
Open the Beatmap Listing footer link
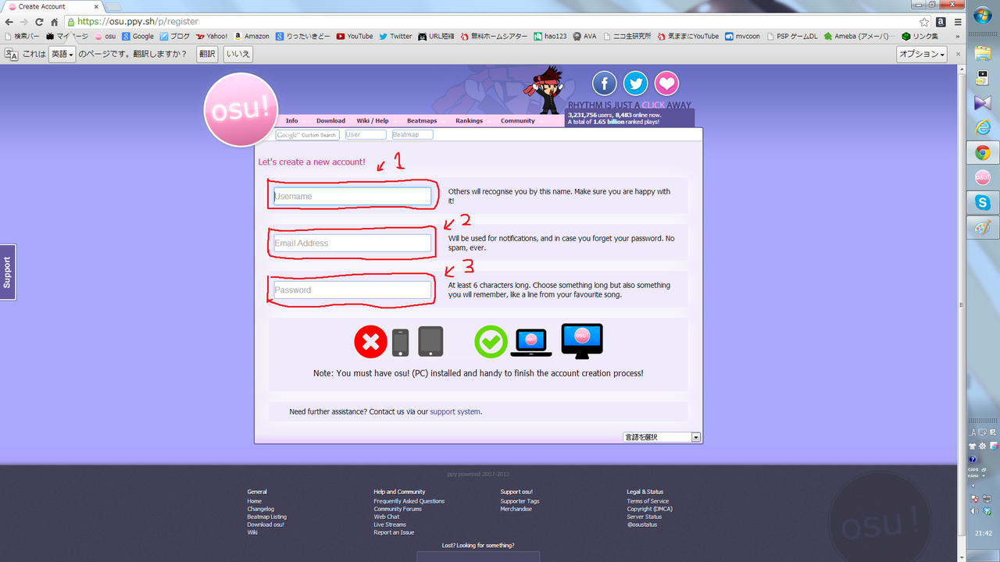coord(267,517)
